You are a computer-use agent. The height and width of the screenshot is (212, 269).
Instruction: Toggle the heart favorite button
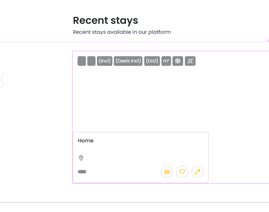pos(182,172)
